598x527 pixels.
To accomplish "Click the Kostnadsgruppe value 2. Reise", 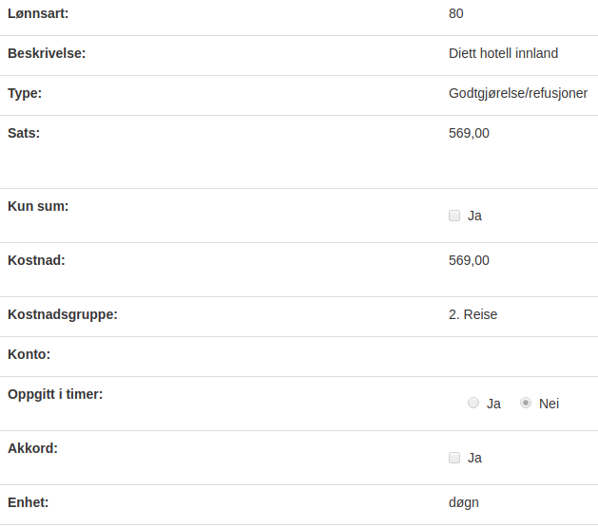I will [x=473, y=314].
